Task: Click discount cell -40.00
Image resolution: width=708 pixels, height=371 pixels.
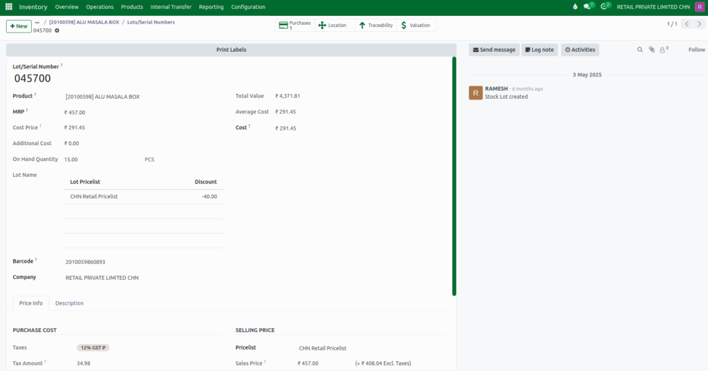Action: click(x=209, y=196)
